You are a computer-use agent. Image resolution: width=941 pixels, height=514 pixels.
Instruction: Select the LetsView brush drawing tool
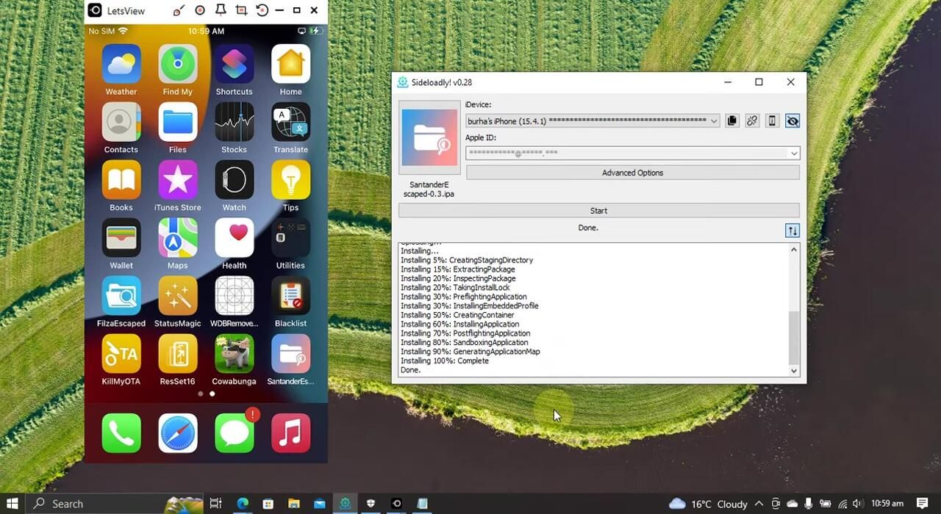tap(179, 10)
